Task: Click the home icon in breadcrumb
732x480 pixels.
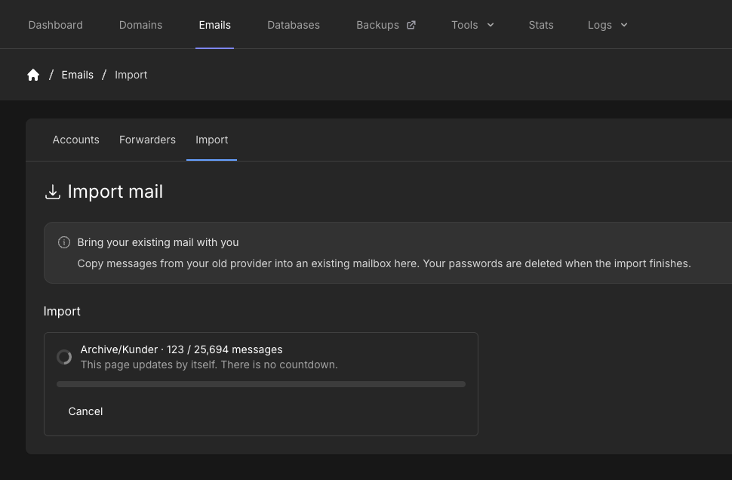Action: coord(33,75)
